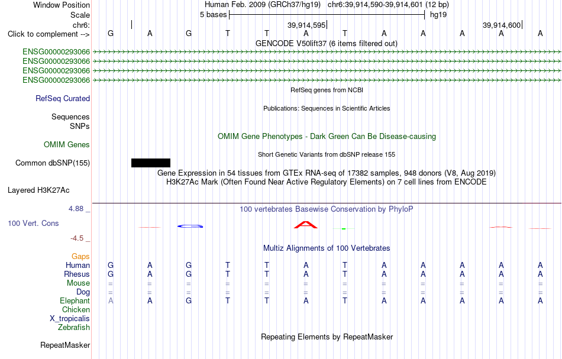
Task: Click the GENCODE V50lift37 track title
Action: point(327,43)
